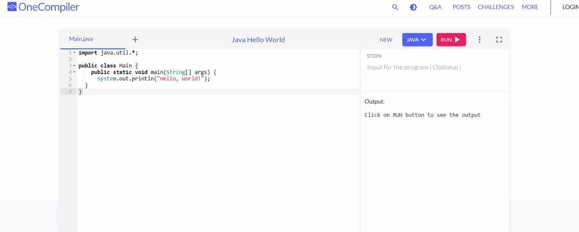Image resolution: width=579 pixels, height=232 pixels.
Task: Collapse the main method fold on line 4
Action: 74,72
